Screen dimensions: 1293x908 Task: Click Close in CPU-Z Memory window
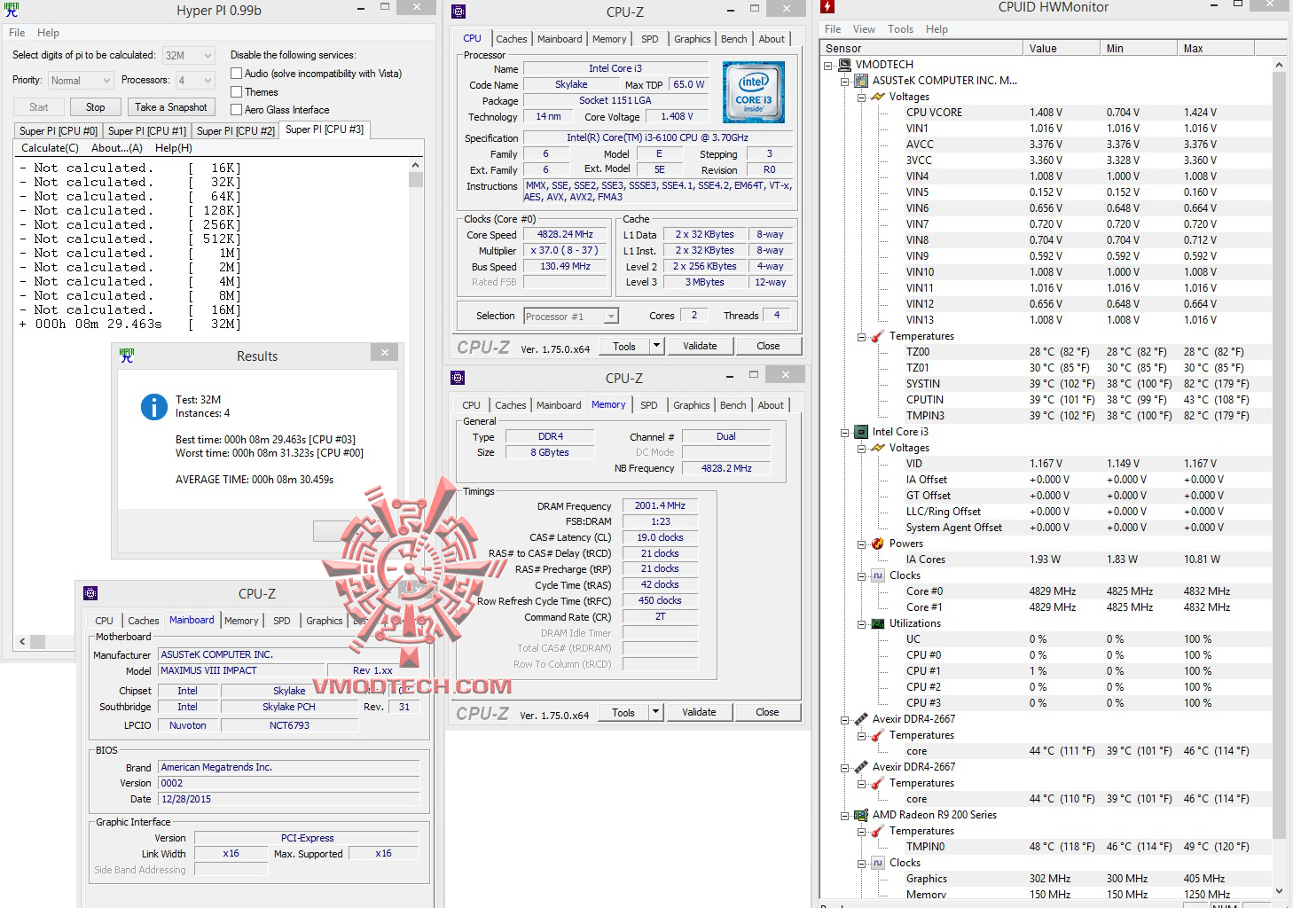tap(767, 712)
